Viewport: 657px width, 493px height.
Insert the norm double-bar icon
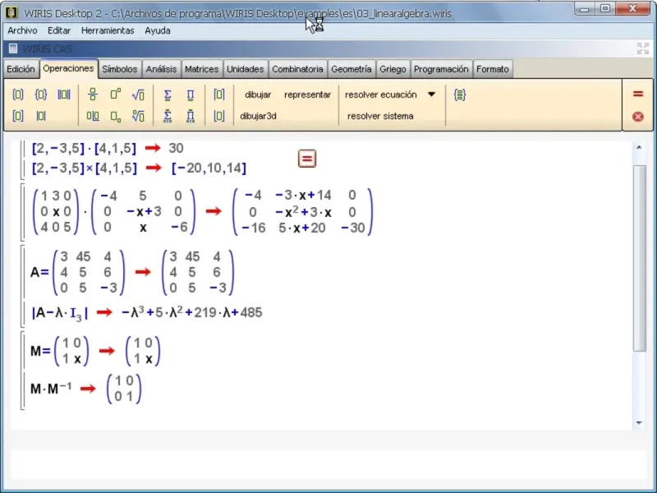[x=64, y=94]
